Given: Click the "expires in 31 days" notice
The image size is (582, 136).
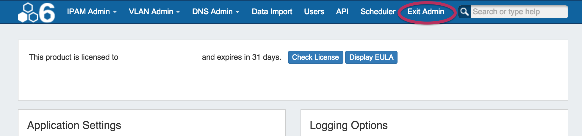Looking at the screenshot, I should click(x=241, y=57).
